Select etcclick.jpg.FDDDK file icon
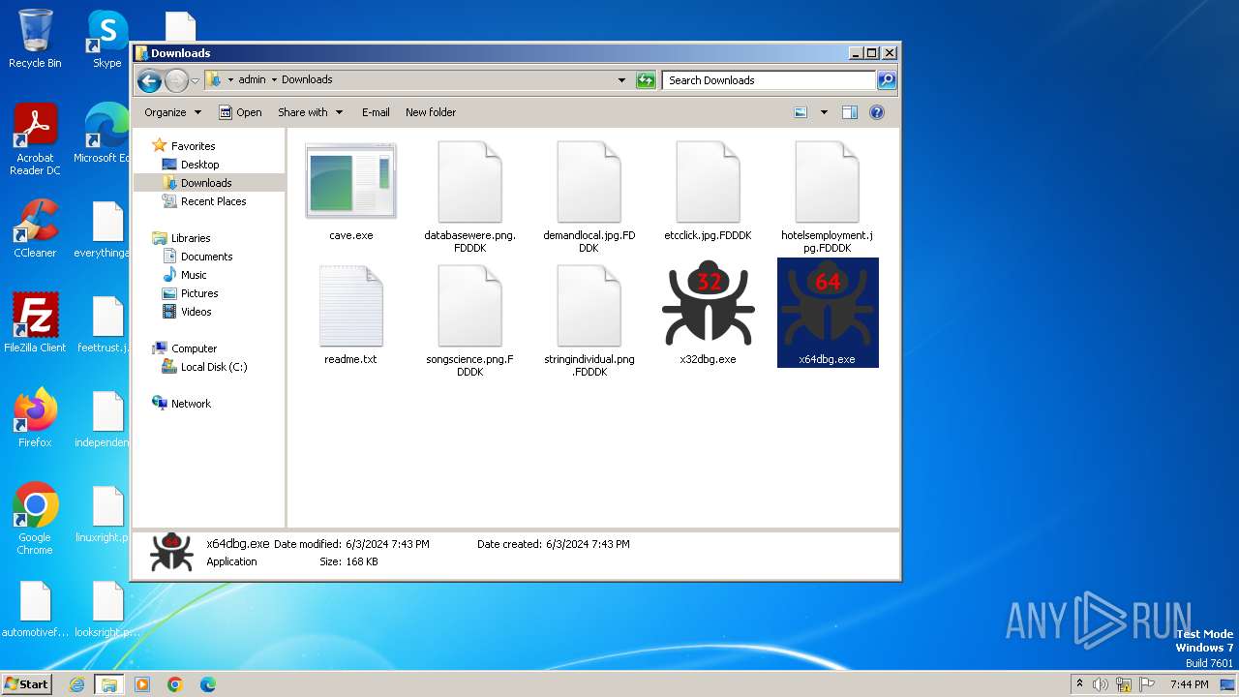 pos(708,182)
